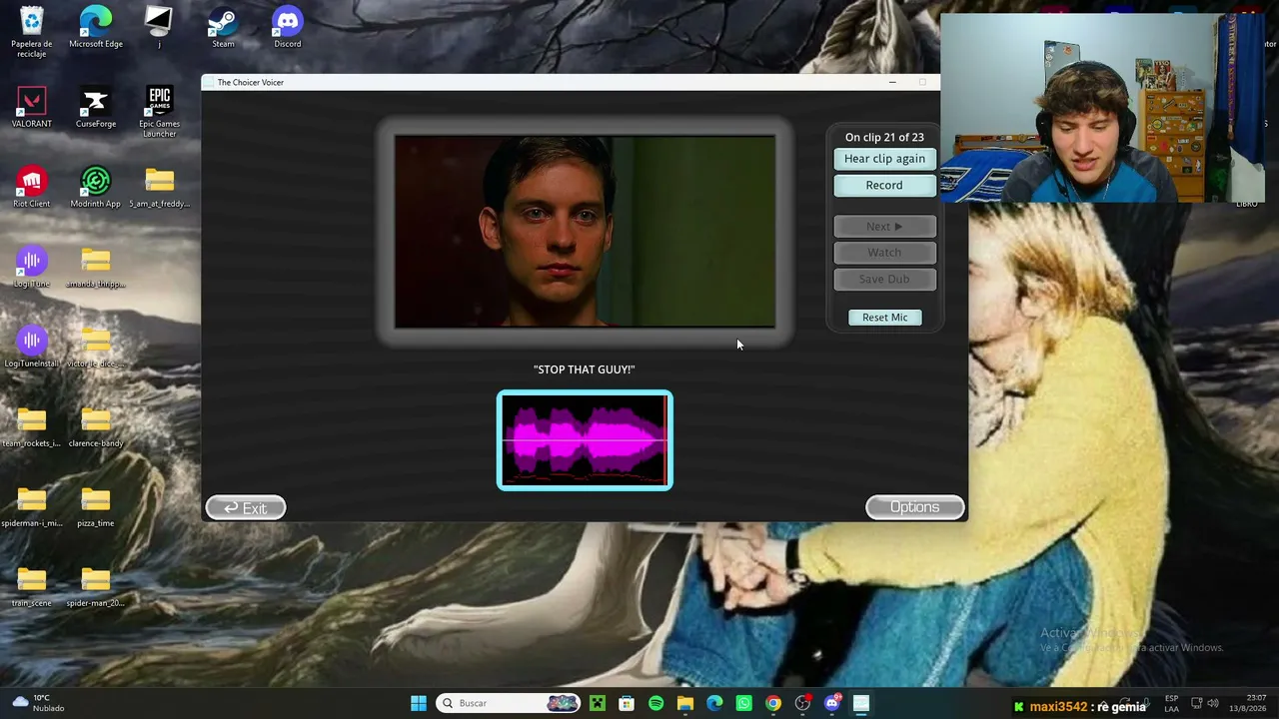
Task: Open Spotify from the taskbar
Action: point(655,703)
